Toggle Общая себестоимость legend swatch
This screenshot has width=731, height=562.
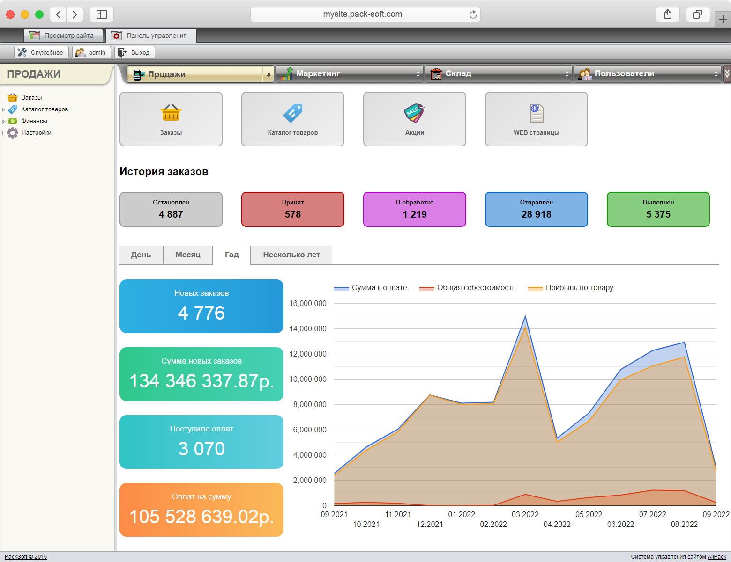[427, 288]
